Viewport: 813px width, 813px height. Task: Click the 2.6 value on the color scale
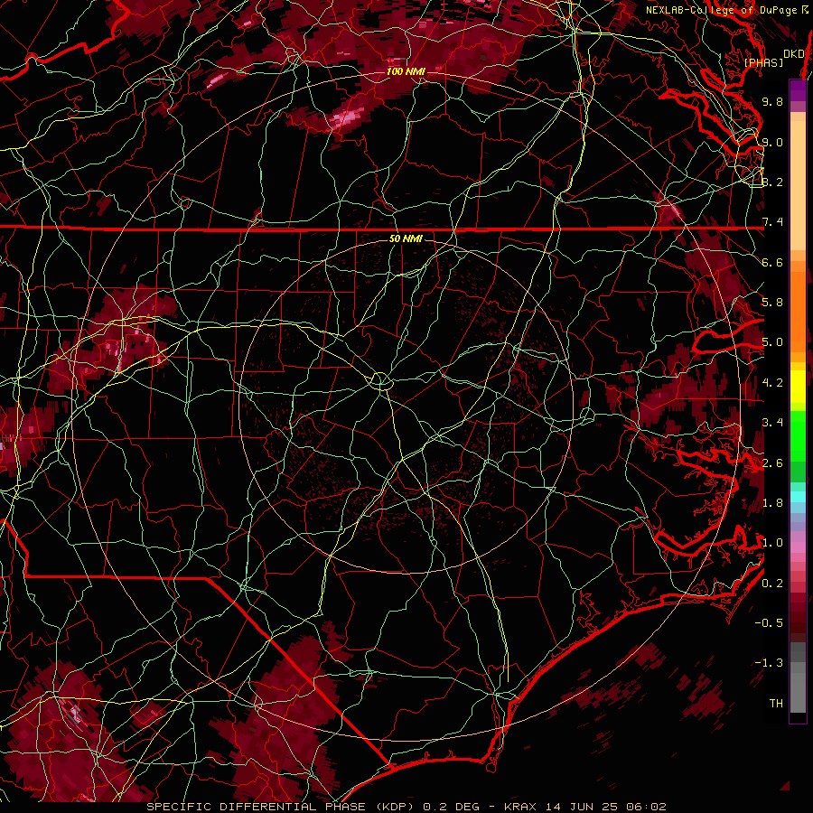(772, 463)
